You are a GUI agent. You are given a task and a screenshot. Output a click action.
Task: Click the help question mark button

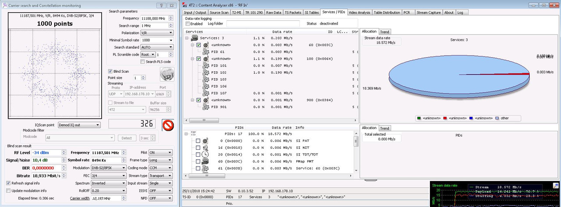[x=162, y=5]
